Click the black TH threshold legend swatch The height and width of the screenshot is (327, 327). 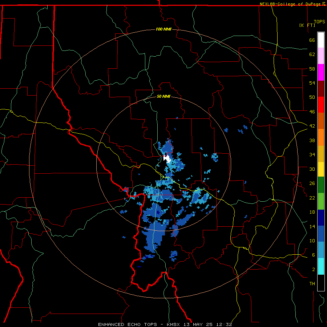[321, 283]
